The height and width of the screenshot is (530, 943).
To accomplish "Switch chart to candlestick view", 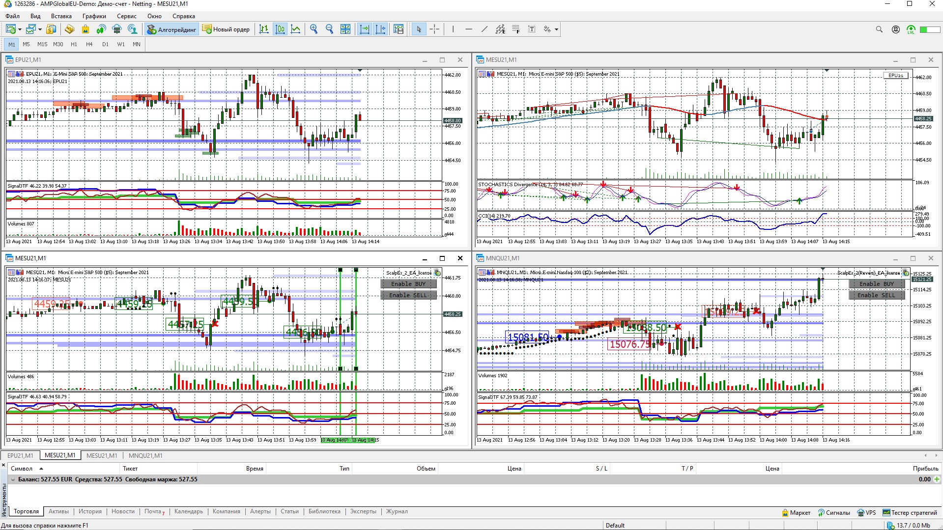I will click(x=280, y=29).
